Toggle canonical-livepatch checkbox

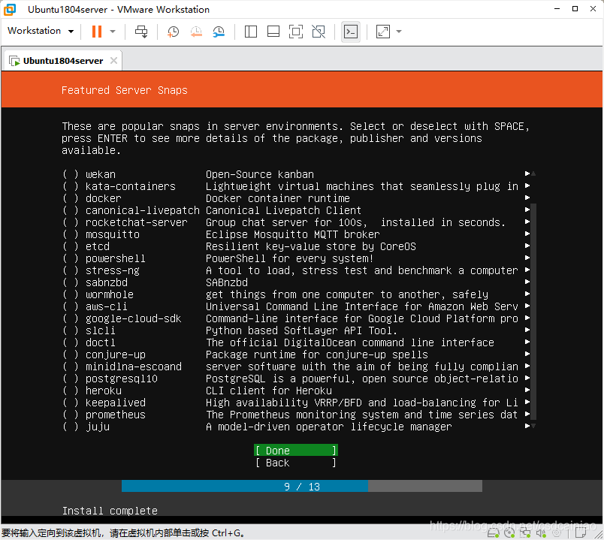(x=71, y=210)
